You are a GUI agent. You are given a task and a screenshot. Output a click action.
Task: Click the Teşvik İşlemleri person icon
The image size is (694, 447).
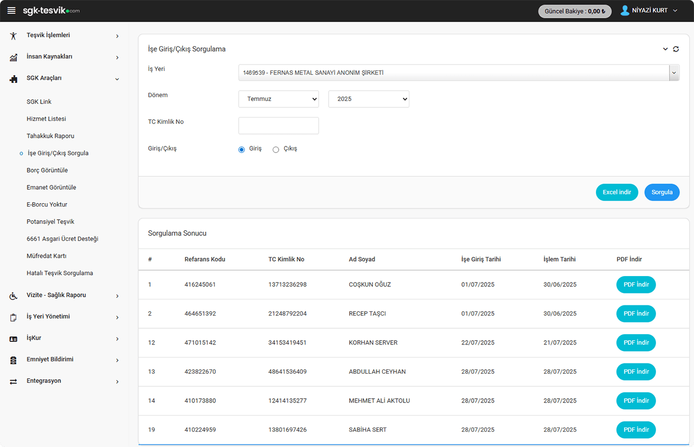(14, 36)
